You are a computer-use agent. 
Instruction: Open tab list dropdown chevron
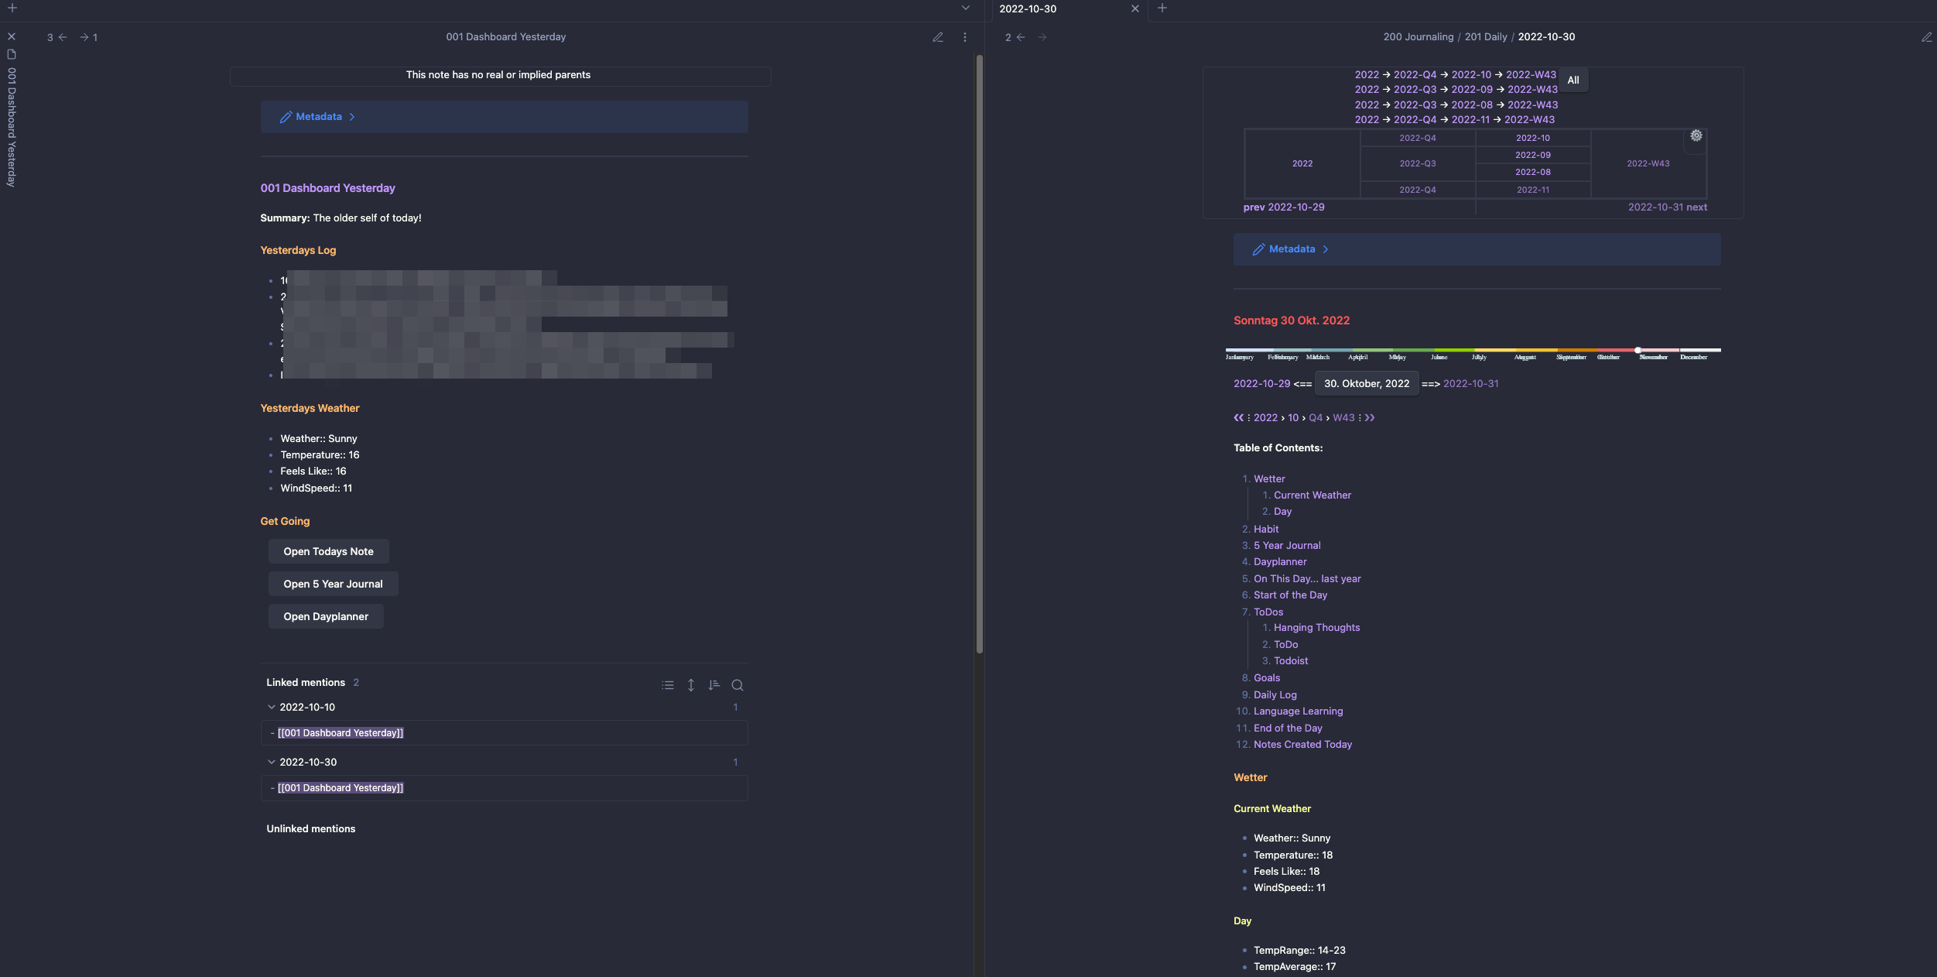point(965,9)
